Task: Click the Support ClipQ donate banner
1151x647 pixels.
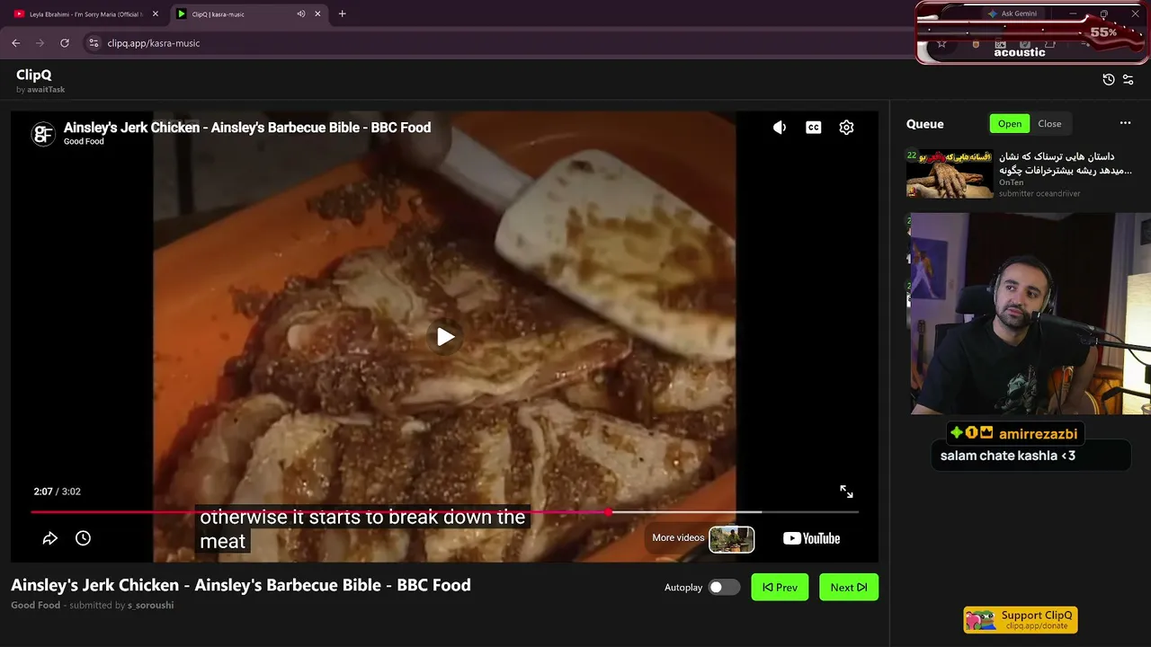Action: click(1021, 620)
